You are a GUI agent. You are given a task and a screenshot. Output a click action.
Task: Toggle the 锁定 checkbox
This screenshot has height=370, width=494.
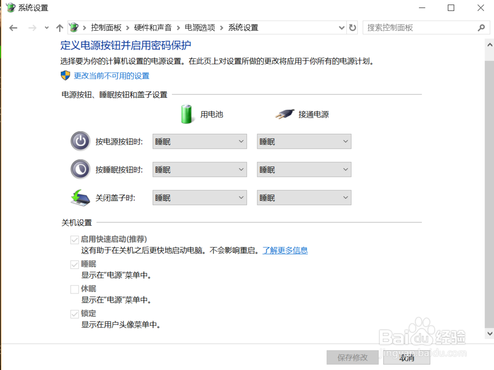pos(75,314)
